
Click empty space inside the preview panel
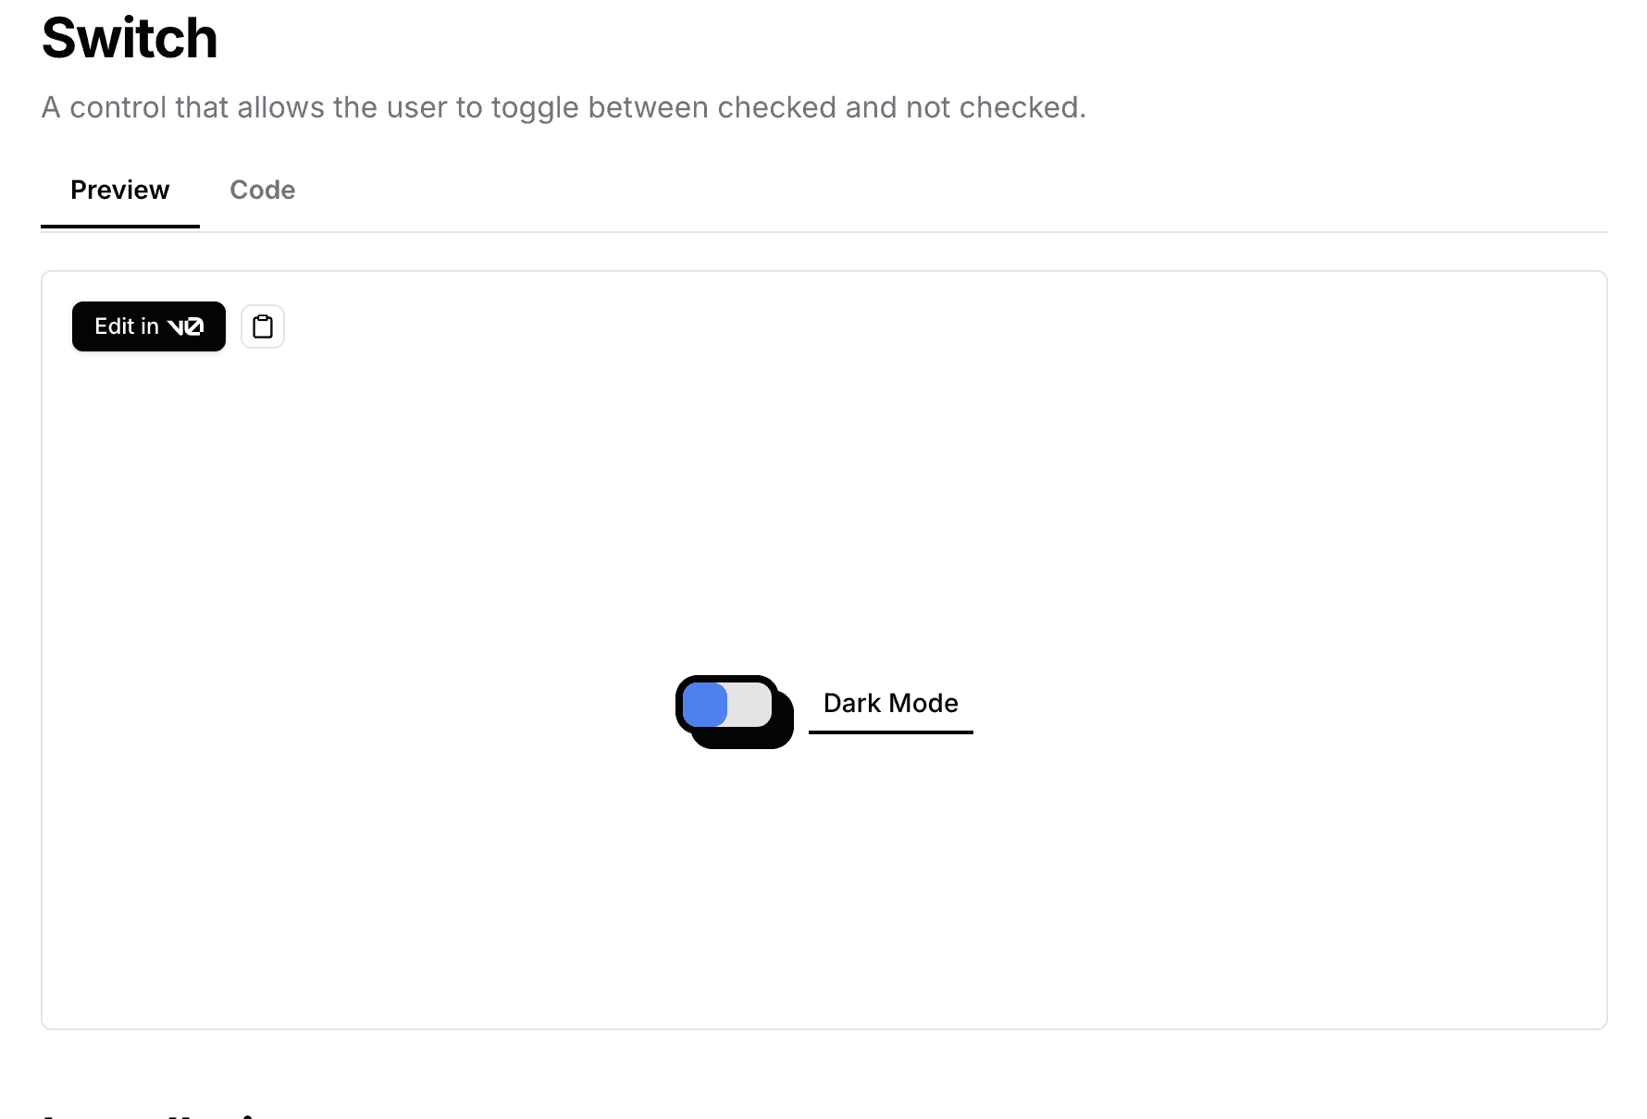point(1203,509)
